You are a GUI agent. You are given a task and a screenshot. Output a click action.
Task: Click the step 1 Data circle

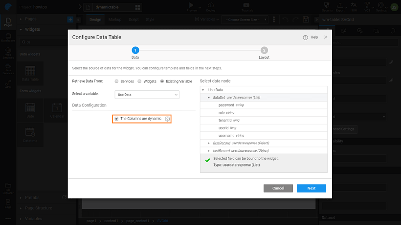coord(135,50)
